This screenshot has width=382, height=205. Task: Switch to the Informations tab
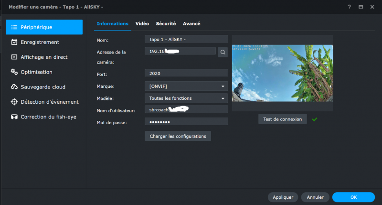point(113,23)
